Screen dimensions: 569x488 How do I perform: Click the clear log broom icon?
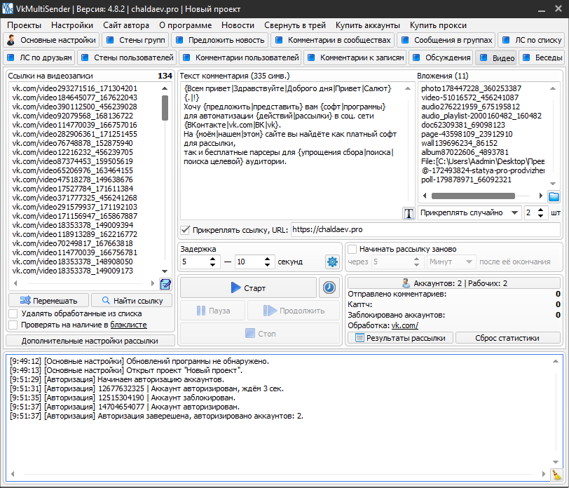(x=556, y=475)
